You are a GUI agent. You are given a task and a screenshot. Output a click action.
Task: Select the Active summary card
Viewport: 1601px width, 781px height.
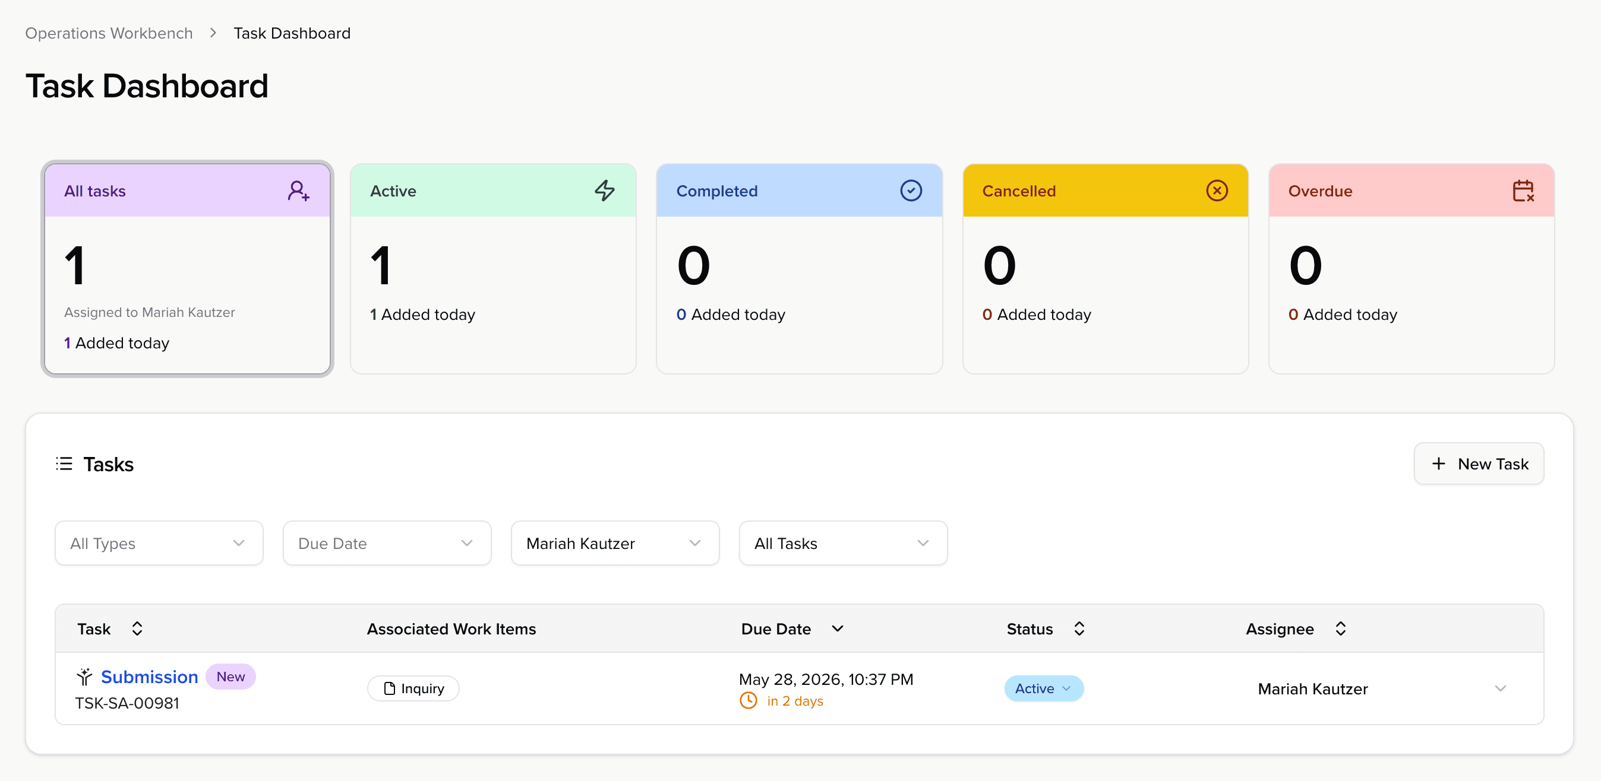click(x=493, y=269)
